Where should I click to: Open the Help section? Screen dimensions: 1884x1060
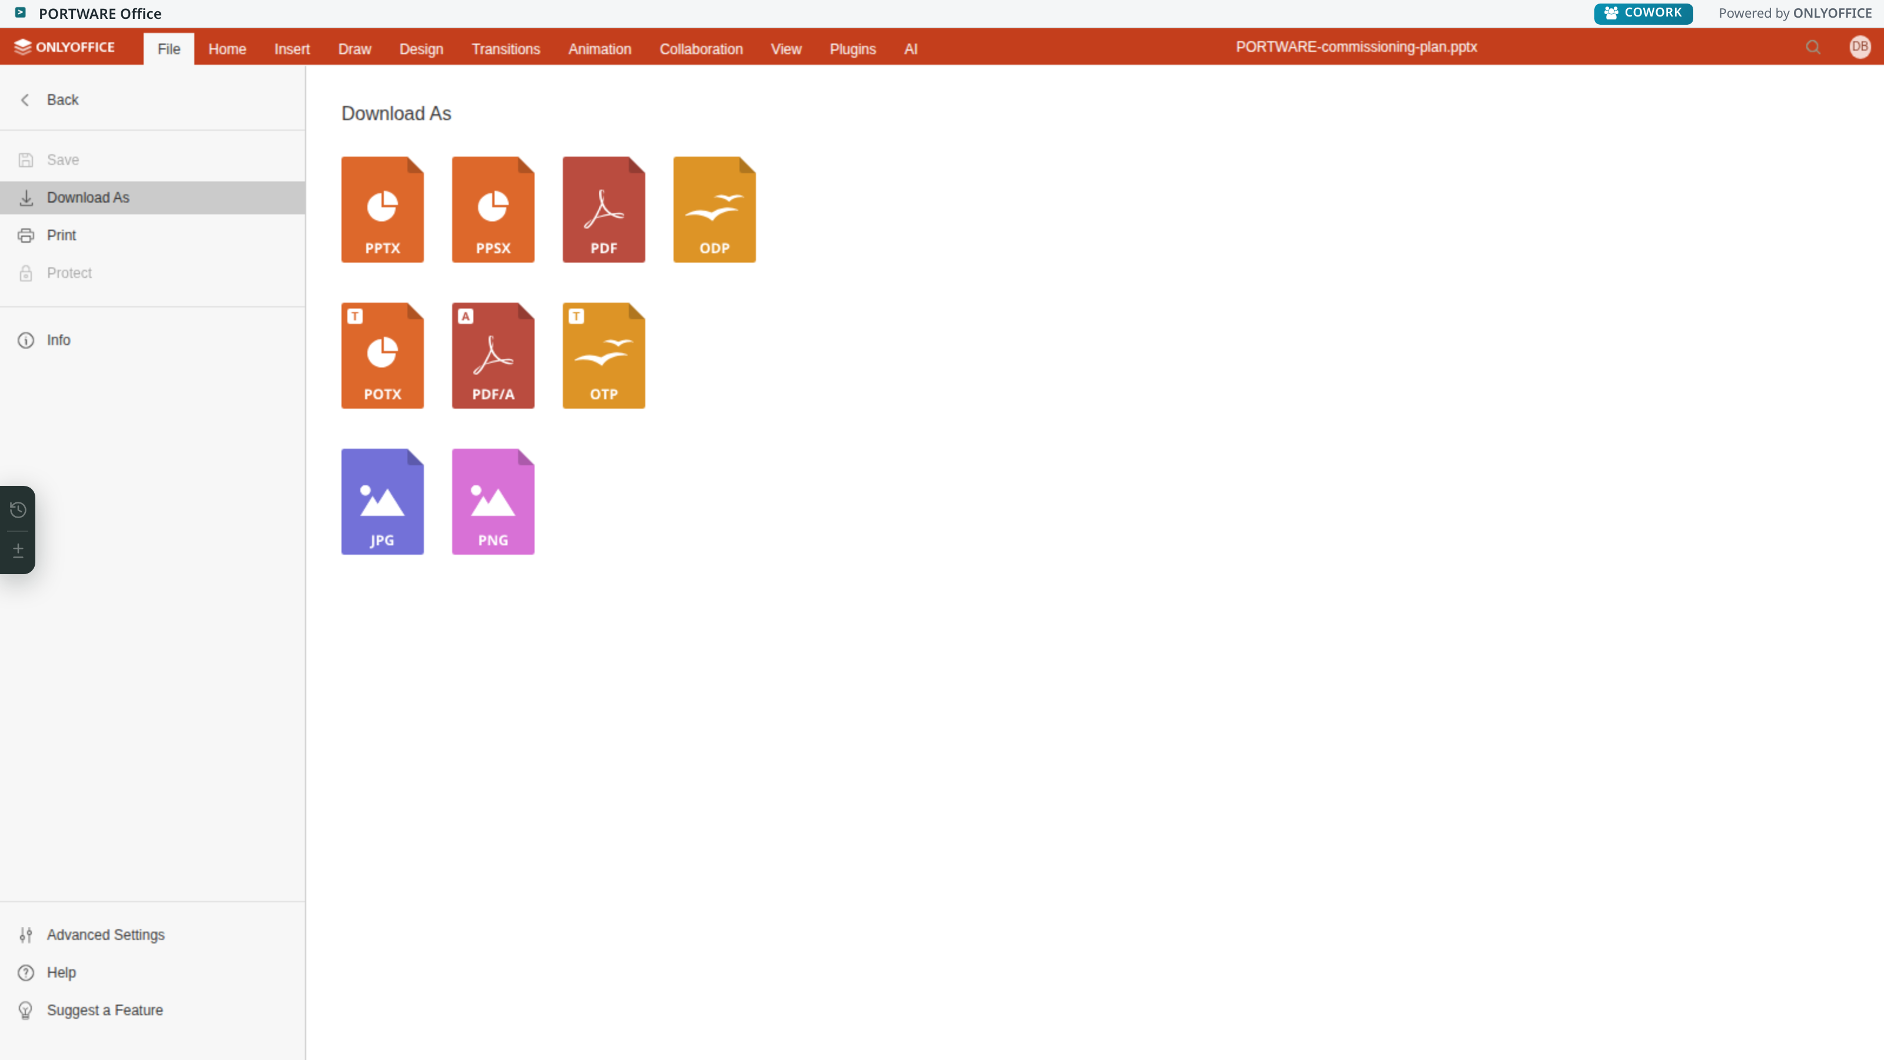point(152,973)
